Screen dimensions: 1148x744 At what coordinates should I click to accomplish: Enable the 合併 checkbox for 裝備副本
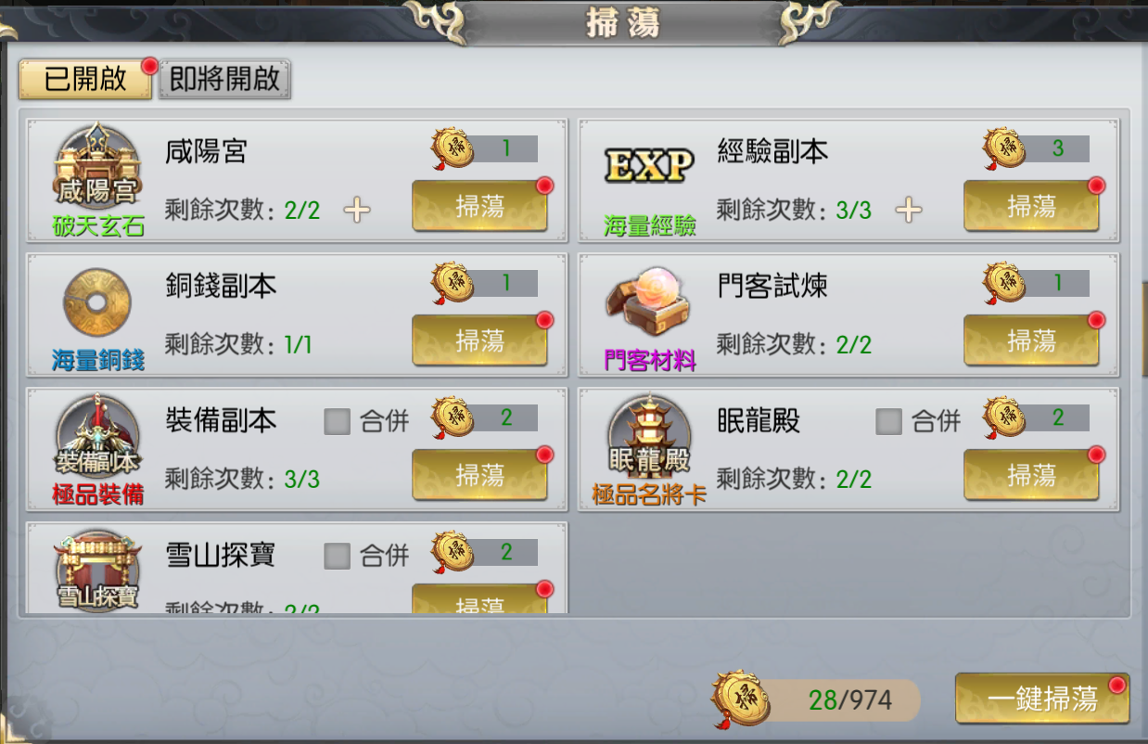338,422
